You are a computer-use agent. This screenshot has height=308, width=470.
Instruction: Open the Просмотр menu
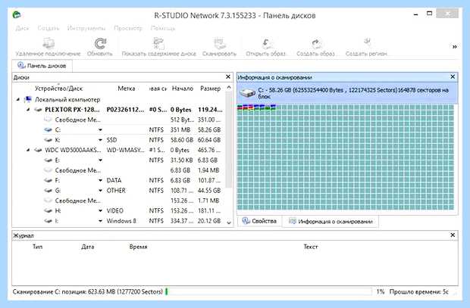point(128,28)
